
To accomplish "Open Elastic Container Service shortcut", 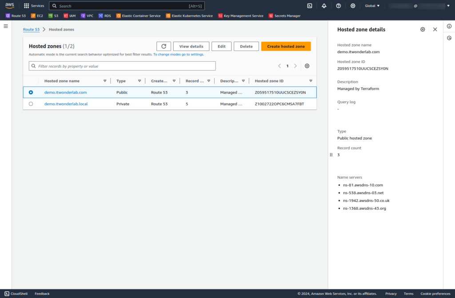I will 139,16.
